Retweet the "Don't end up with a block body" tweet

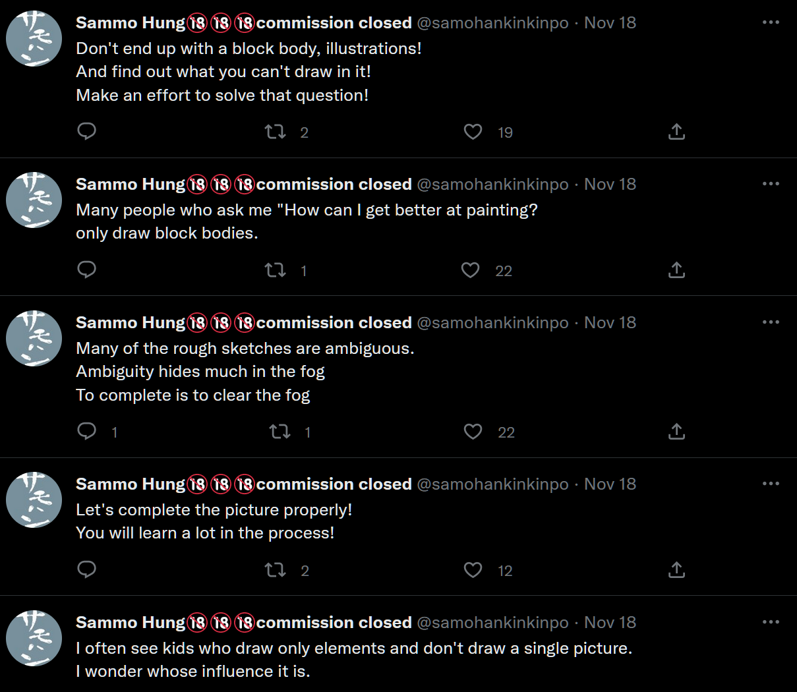(x=276, y=132)
